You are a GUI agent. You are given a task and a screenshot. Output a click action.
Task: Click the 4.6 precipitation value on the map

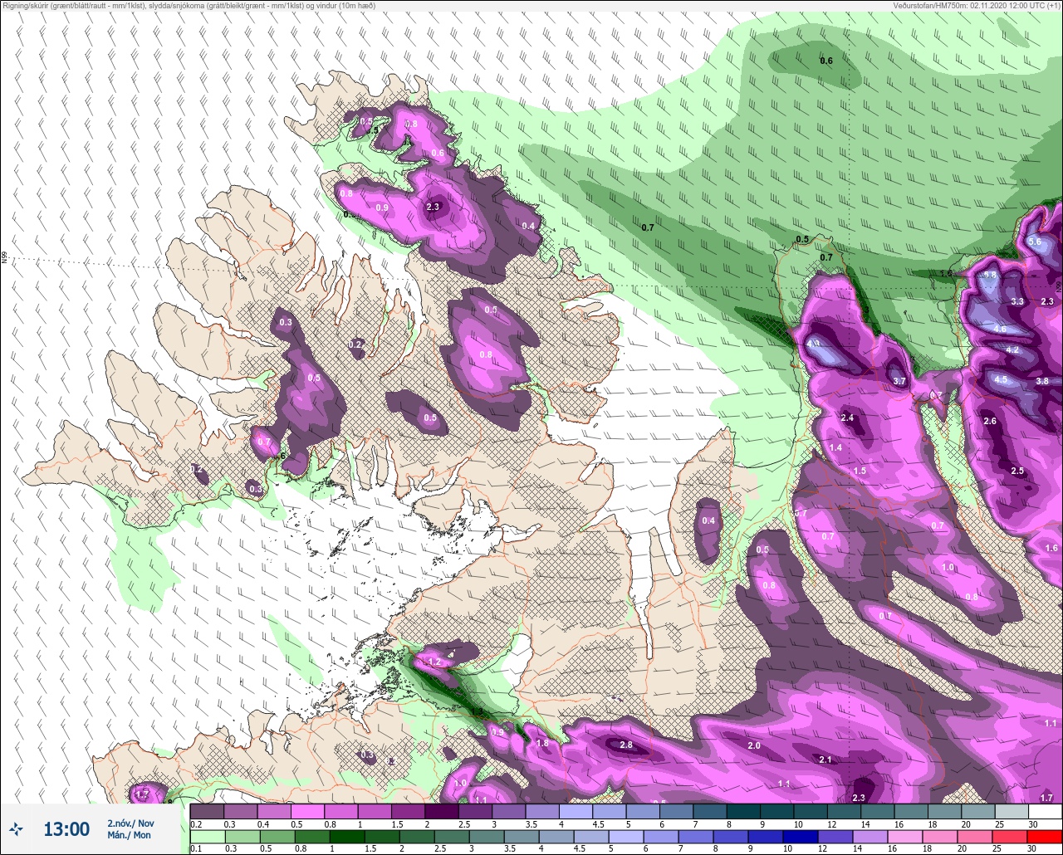(x=1000, y=330)
